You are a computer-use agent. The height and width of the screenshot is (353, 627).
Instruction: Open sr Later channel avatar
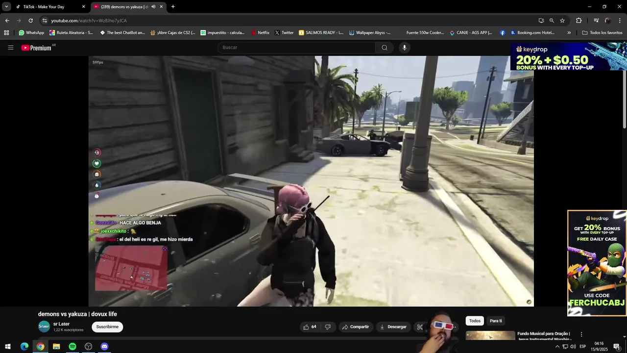pos(44,327)
